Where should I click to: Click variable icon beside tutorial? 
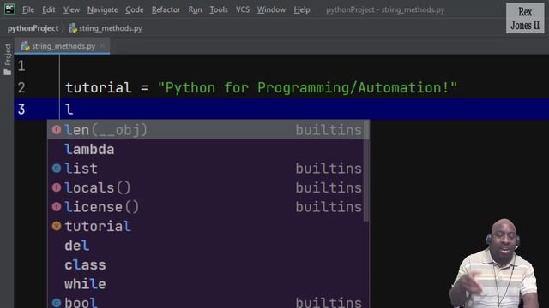click(57, 226)
